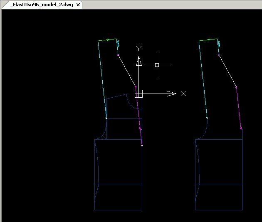Close the _ElastOsn96_model_2.dwg drawing tab
Viewport: 262px width, 222px height.
[x=78, y=5]
